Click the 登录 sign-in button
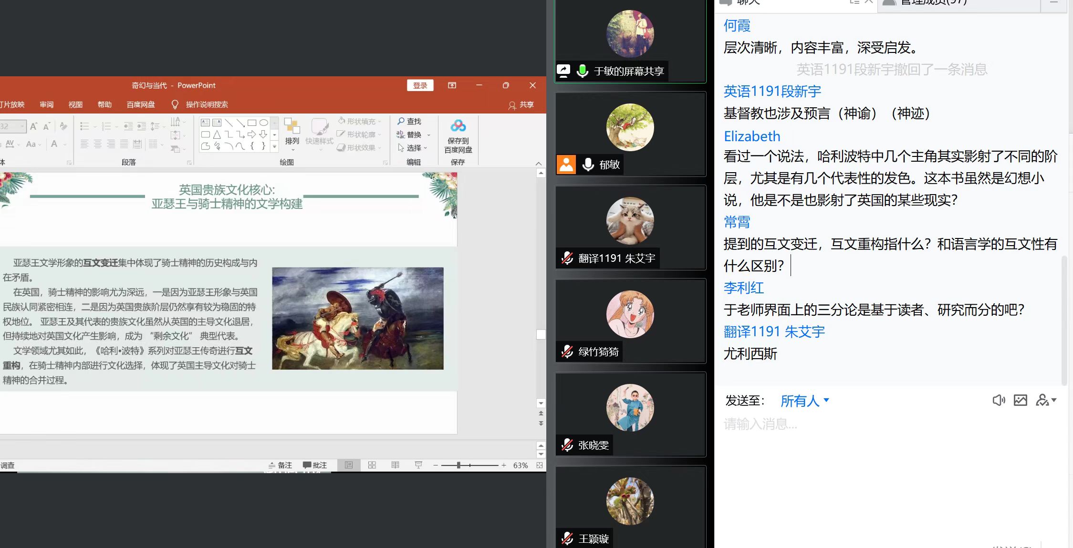 pos(420,85)
